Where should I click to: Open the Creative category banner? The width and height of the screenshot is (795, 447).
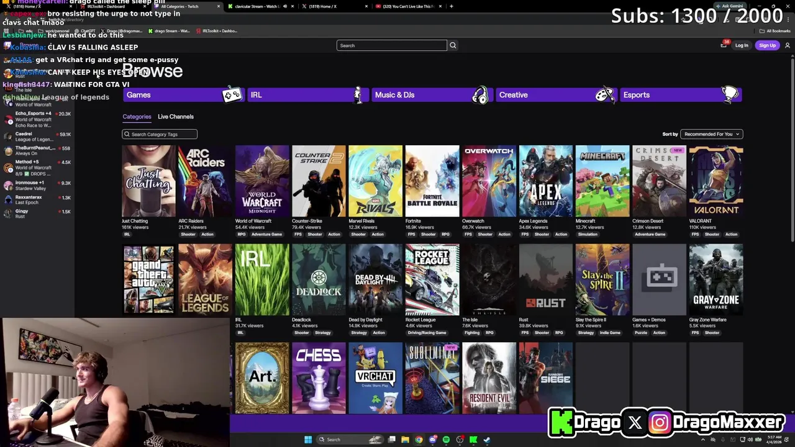point(556,95)
